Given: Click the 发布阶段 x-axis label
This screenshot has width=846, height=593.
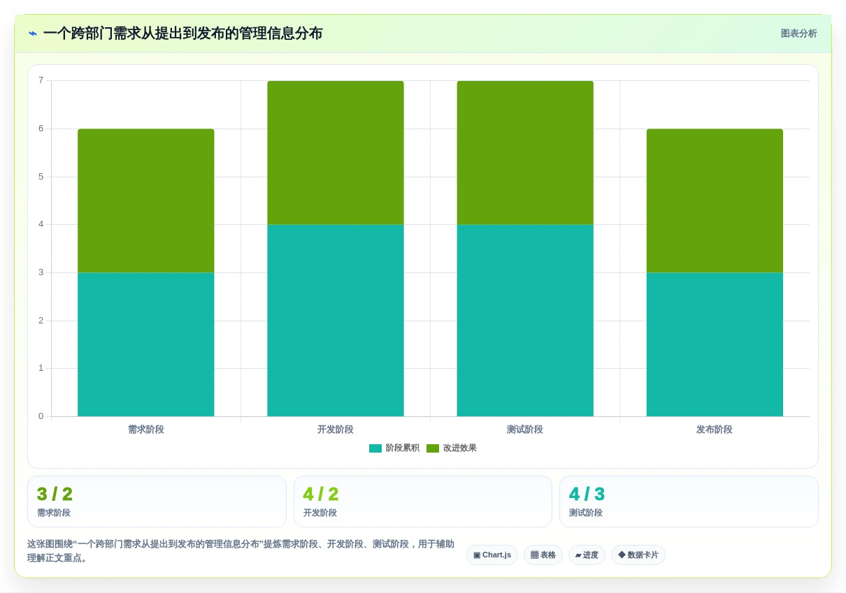Looking at the screenshot, I should click(715, 430).
